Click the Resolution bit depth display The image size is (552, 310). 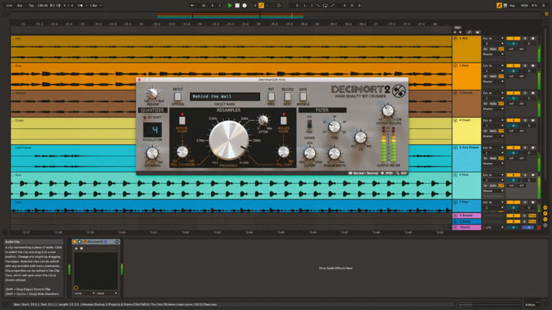pos(152,130)
